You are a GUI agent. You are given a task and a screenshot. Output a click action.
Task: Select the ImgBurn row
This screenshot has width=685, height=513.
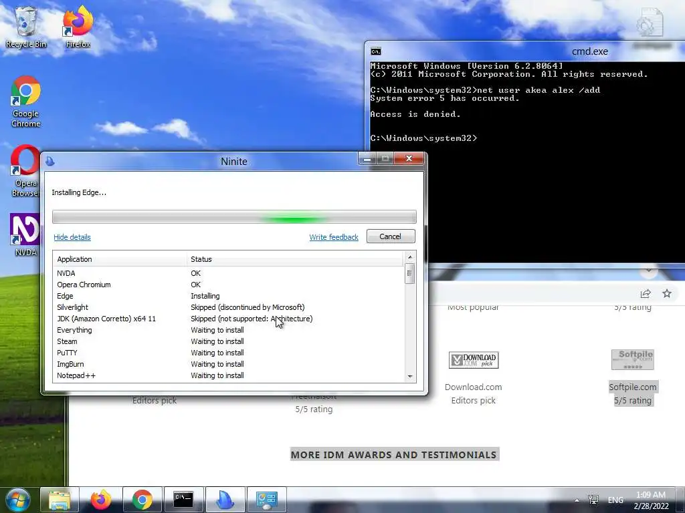(228, 364)
